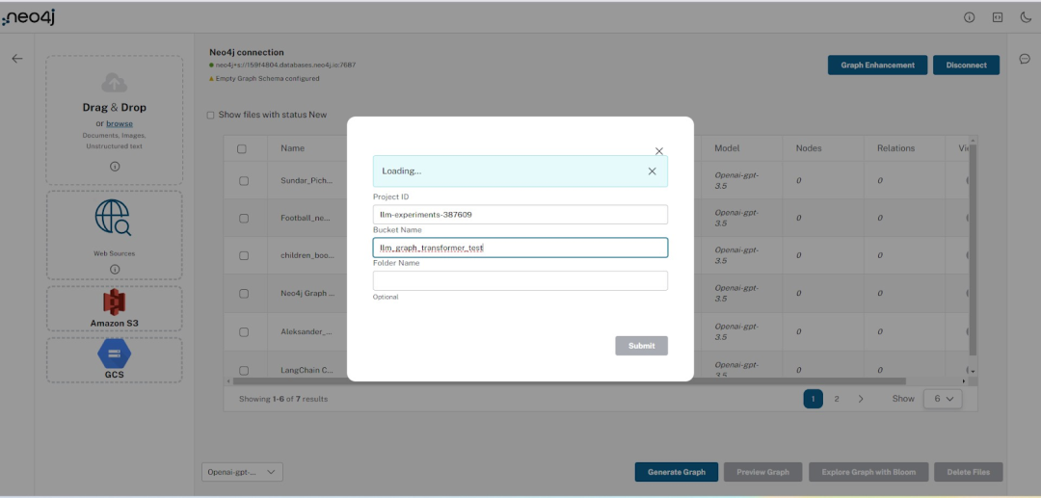
Task: Go to next results page chevron
Action: (x=861, y=399)
